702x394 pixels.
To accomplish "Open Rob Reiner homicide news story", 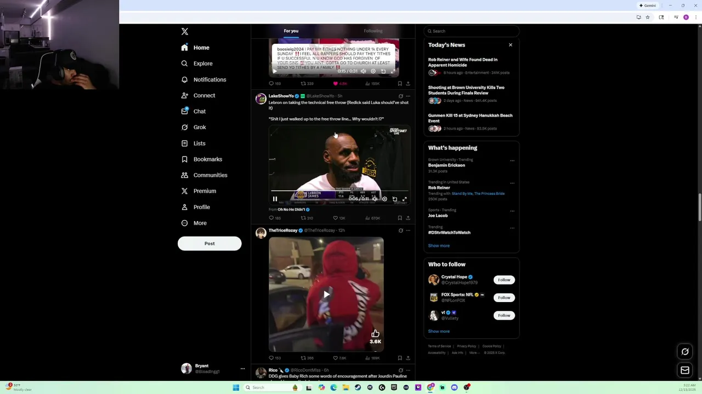I will pyautogui.click(x=471, y=66).
